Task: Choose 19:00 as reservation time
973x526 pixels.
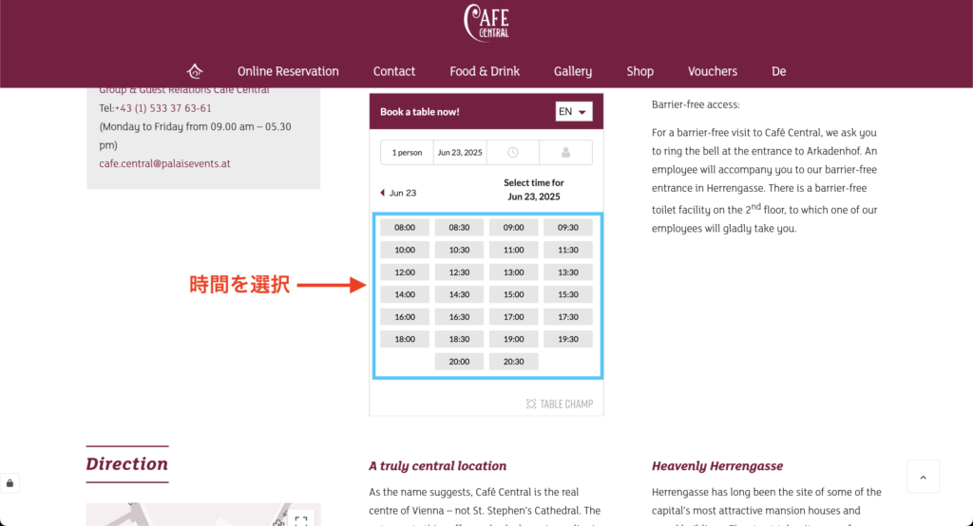Action: click(514, 339)
